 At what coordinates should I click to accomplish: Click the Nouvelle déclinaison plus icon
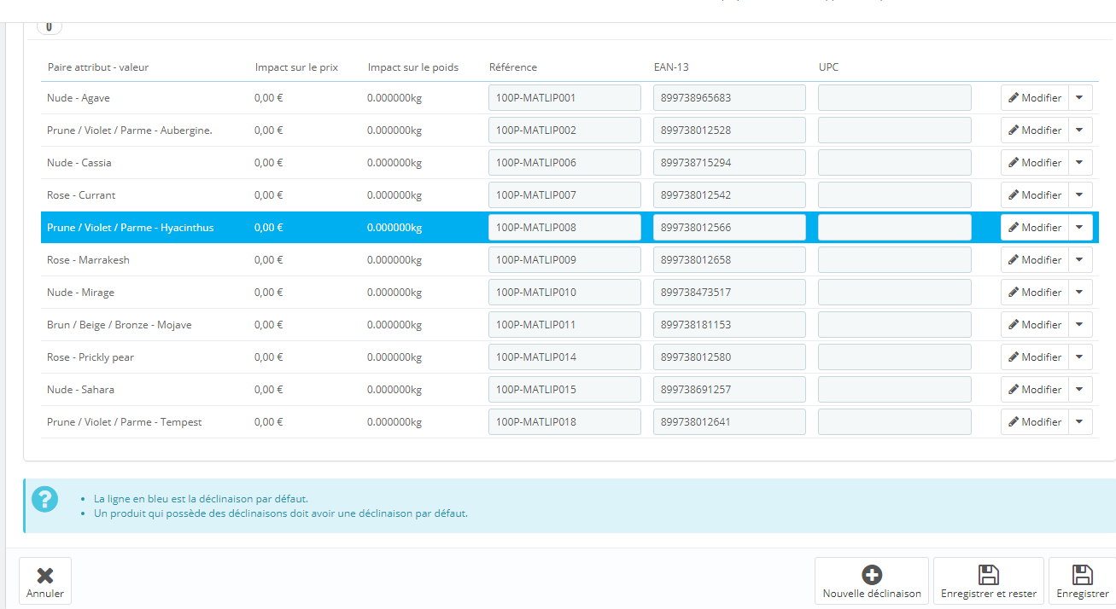click(x=872, y=575)
